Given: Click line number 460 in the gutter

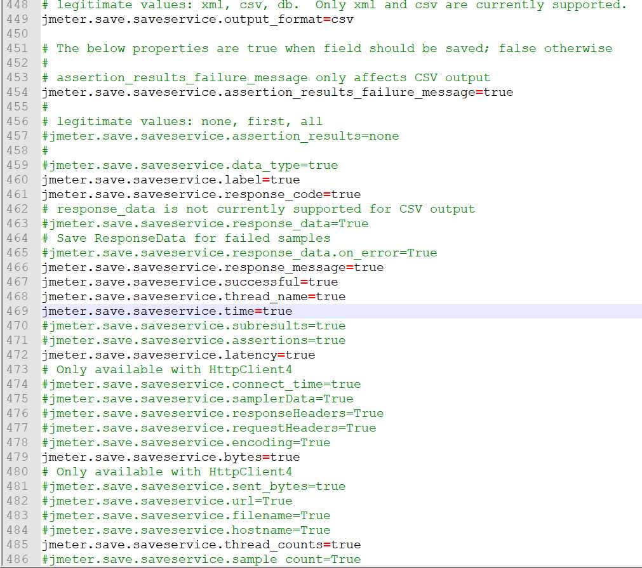Looking at the screenshot, I should [18, 180].
